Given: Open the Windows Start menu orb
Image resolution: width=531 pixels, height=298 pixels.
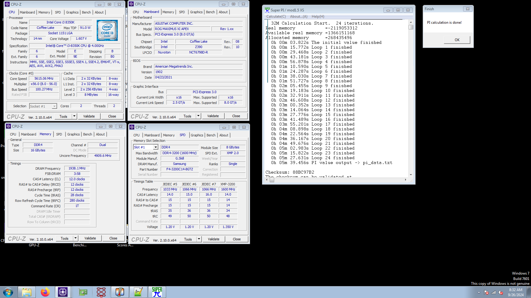Looking at the screenshot, I should click(x=8, y=292).
